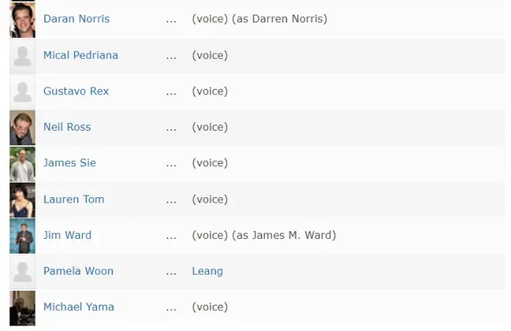This screenshot has height=331, width=511.
Task: Open the Pamela Woon name link
Action: [x=78, y=271]
